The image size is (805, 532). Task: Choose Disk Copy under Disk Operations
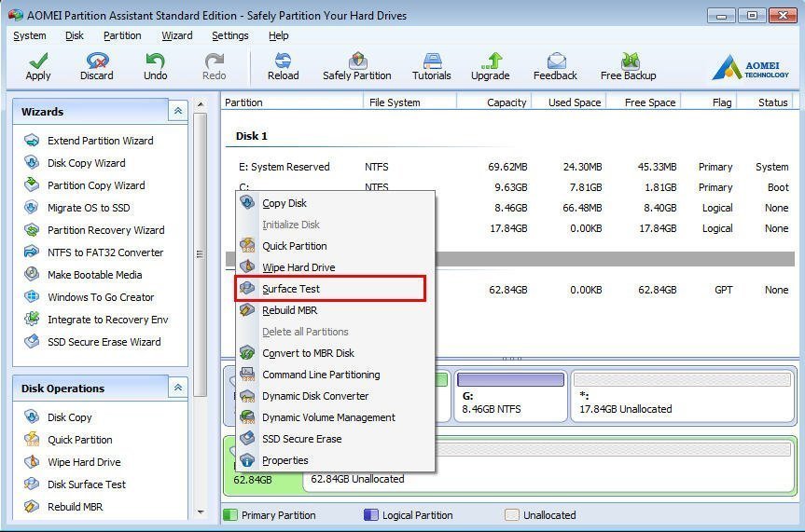coord(69,417)
